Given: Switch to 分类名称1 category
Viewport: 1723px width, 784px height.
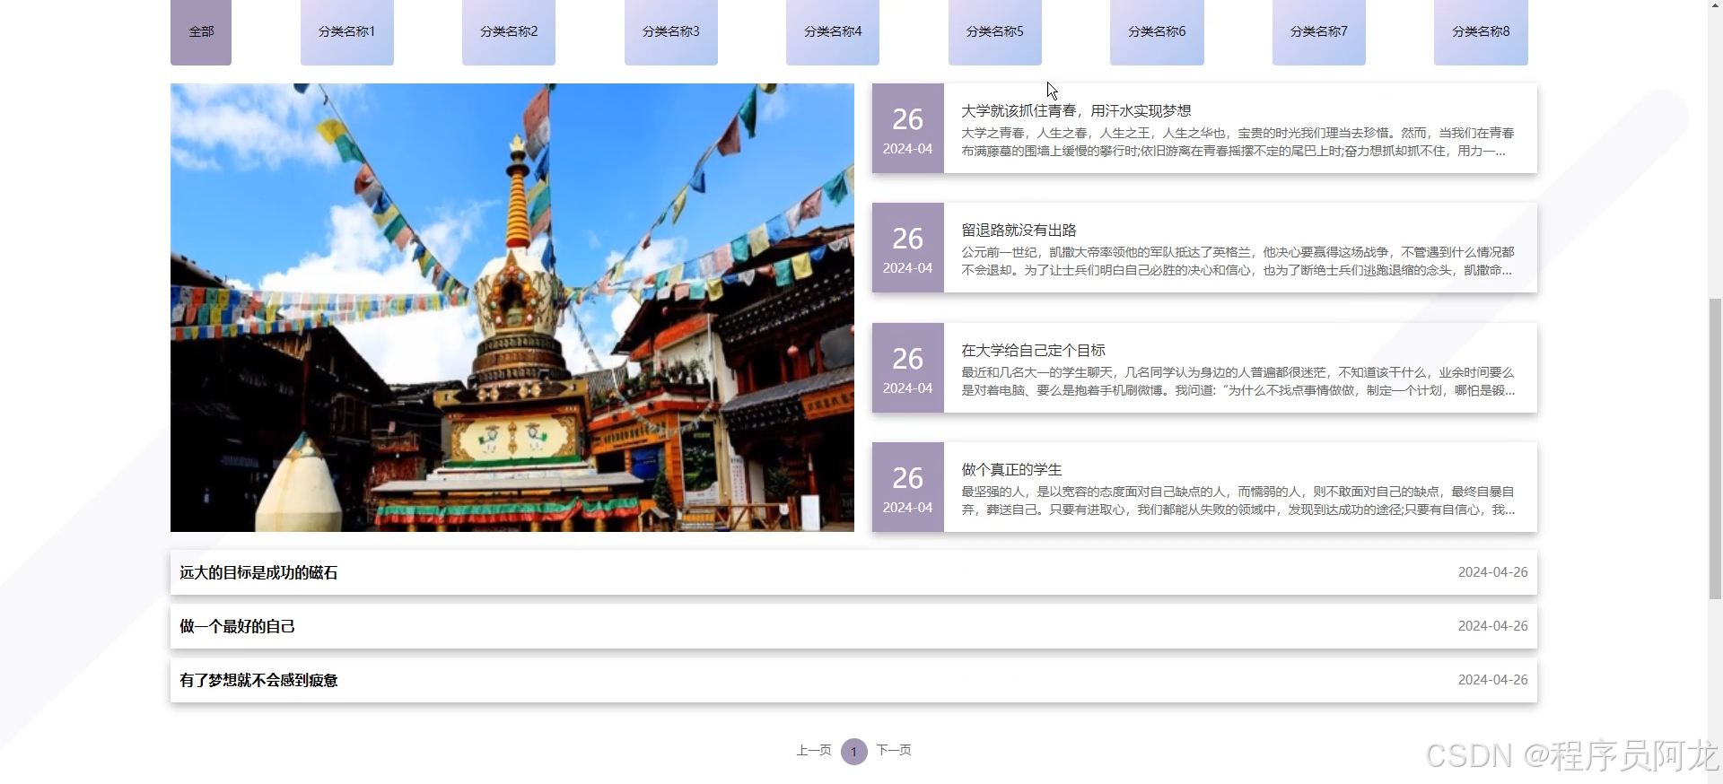Looking at the screenshot, I should click(347, 31).
